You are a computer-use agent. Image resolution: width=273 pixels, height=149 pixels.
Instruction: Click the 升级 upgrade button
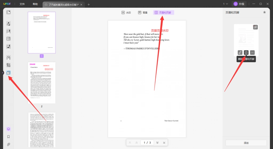tap(239, 4)
